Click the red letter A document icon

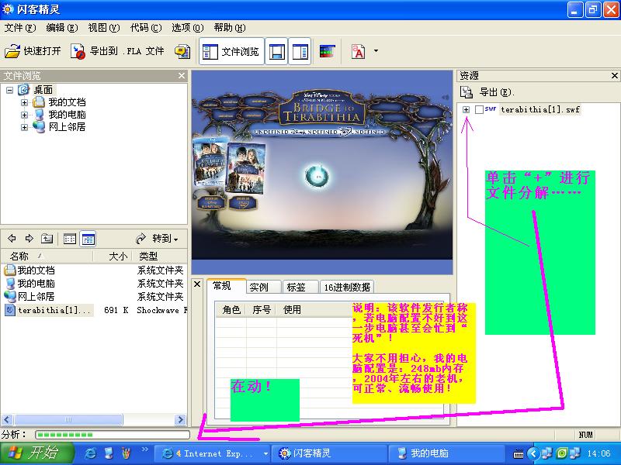point(358,51)
